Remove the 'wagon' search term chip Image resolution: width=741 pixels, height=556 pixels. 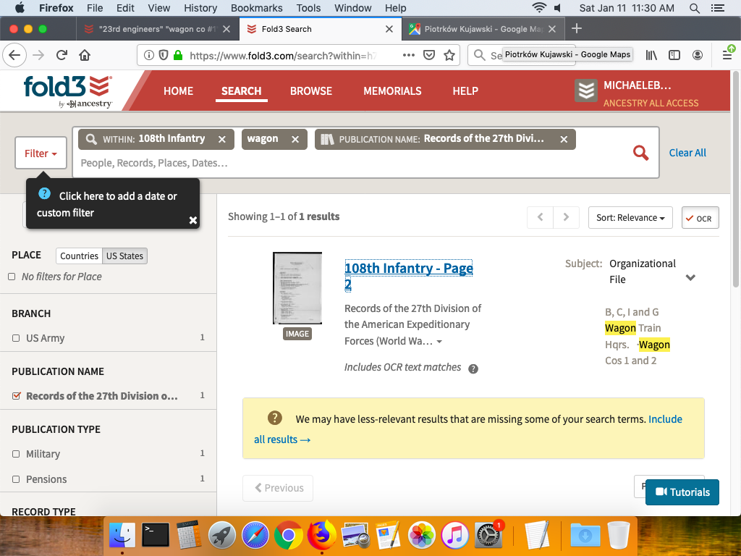pyautogui.click(x=295, y=139)
